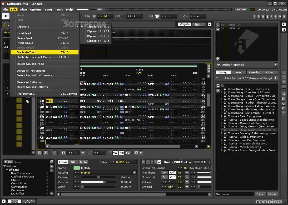Toggle the automation view icon
The height and width of the screenshot is (205, 288).
(x=28, y=201)
